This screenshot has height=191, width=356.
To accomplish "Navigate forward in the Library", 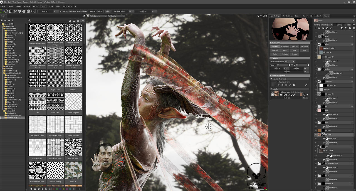I will click(x=9, y=20).
